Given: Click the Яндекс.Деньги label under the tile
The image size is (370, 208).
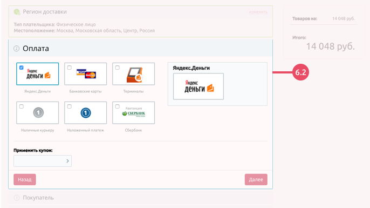Looking at the screenshot, I should tap(38, 91).
